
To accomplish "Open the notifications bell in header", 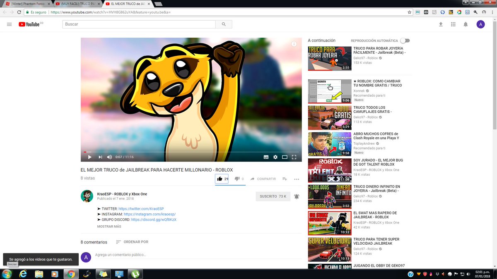I will click(x=466, y=24).
